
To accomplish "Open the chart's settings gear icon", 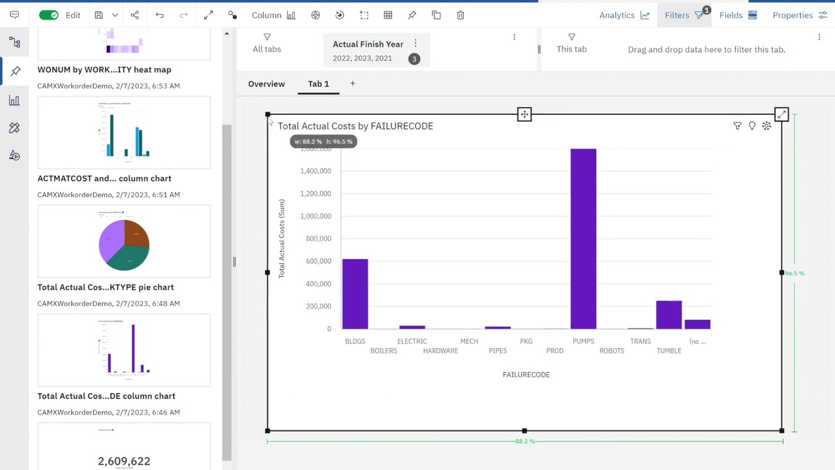I will 767,126.
